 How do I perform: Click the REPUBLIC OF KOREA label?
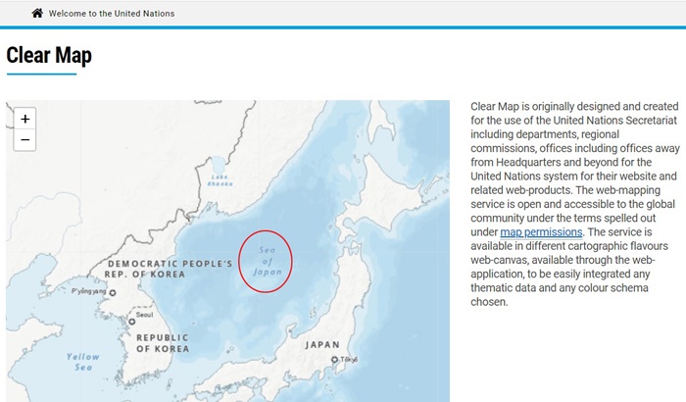[163, 343]
